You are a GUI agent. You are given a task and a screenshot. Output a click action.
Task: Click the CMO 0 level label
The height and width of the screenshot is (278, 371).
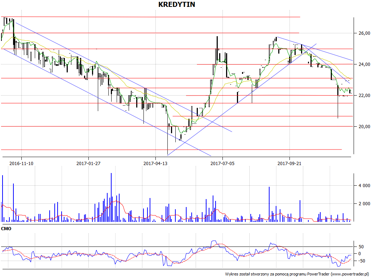tap(360, 254)
